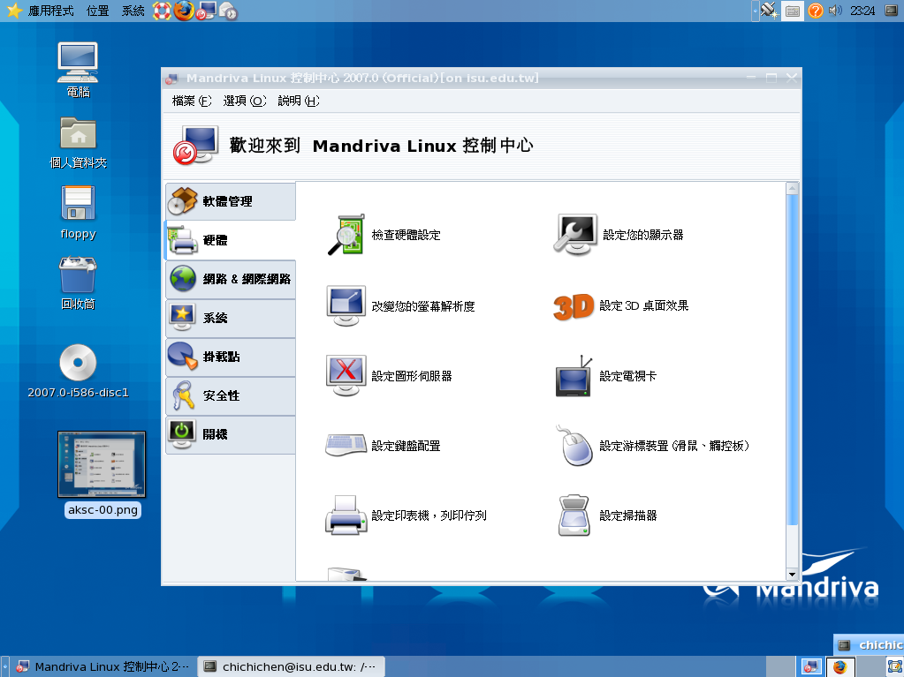Switch to the System tab (系統)

[x=230, y=318]
